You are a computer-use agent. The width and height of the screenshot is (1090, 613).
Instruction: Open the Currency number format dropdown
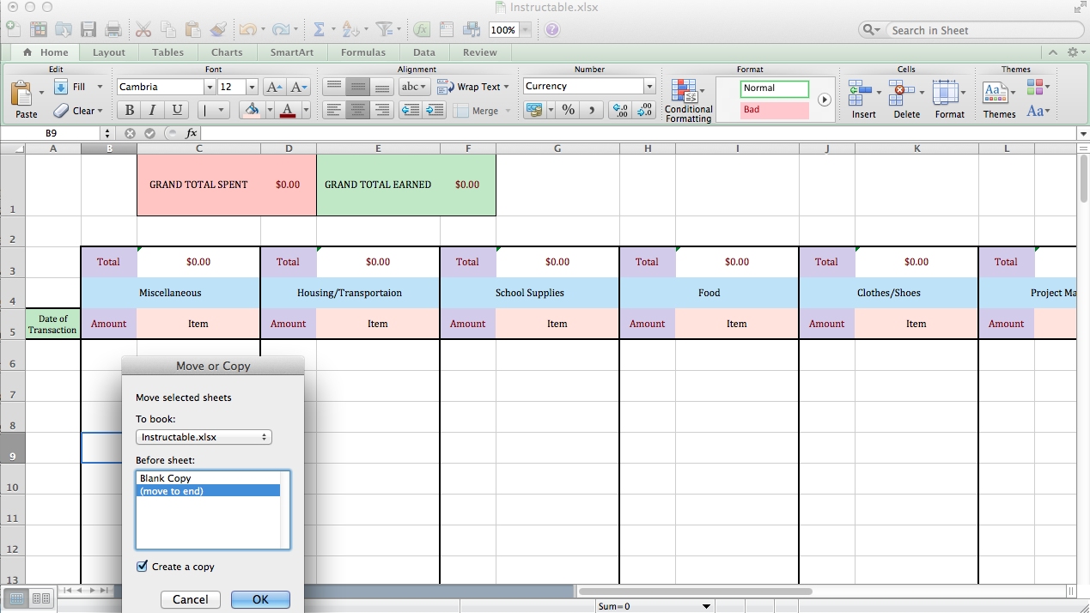click(649, 86)
